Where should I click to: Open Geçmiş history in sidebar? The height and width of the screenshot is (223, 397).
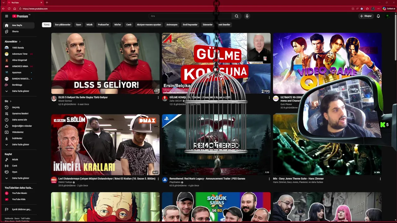click(x=19, y=107)
